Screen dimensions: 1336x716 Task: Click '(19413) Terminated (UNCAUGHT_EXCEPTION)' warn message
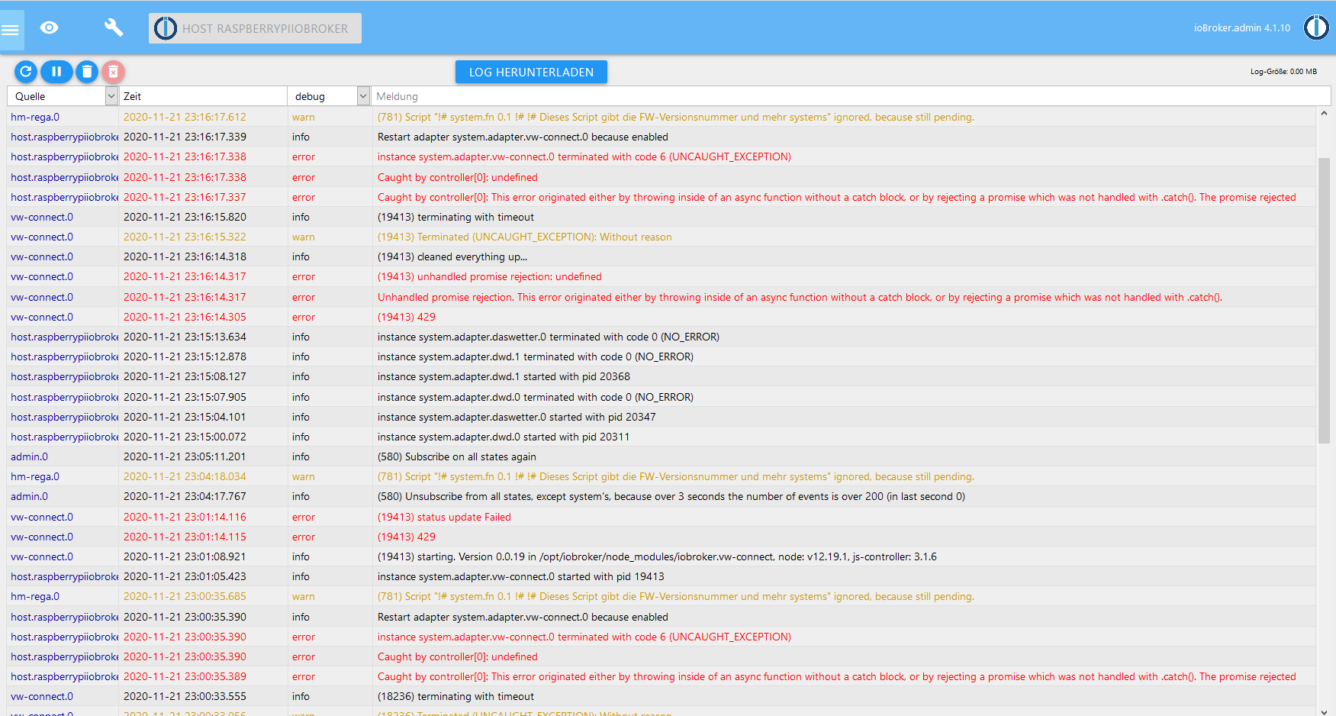coord(525,237)
